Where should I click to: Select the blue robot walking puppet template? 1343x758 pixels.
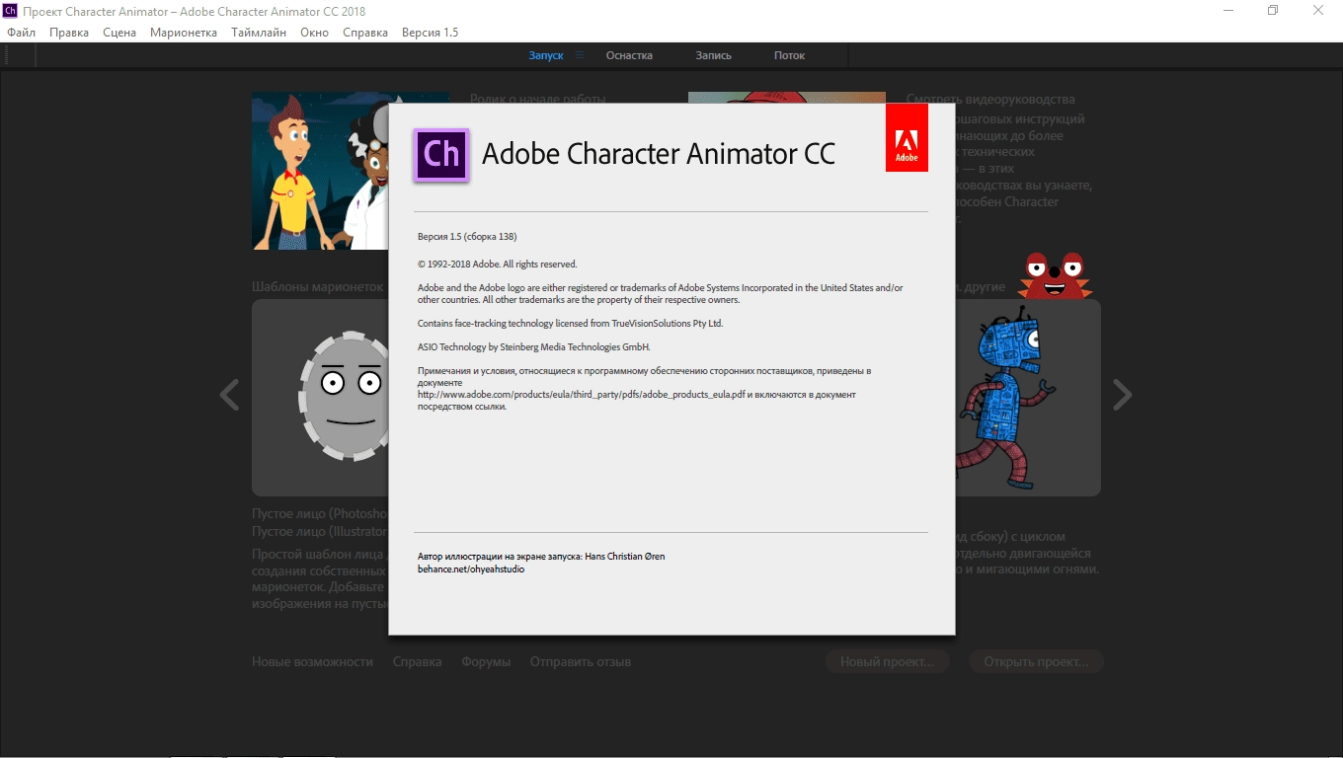[x=1028, y=397]
